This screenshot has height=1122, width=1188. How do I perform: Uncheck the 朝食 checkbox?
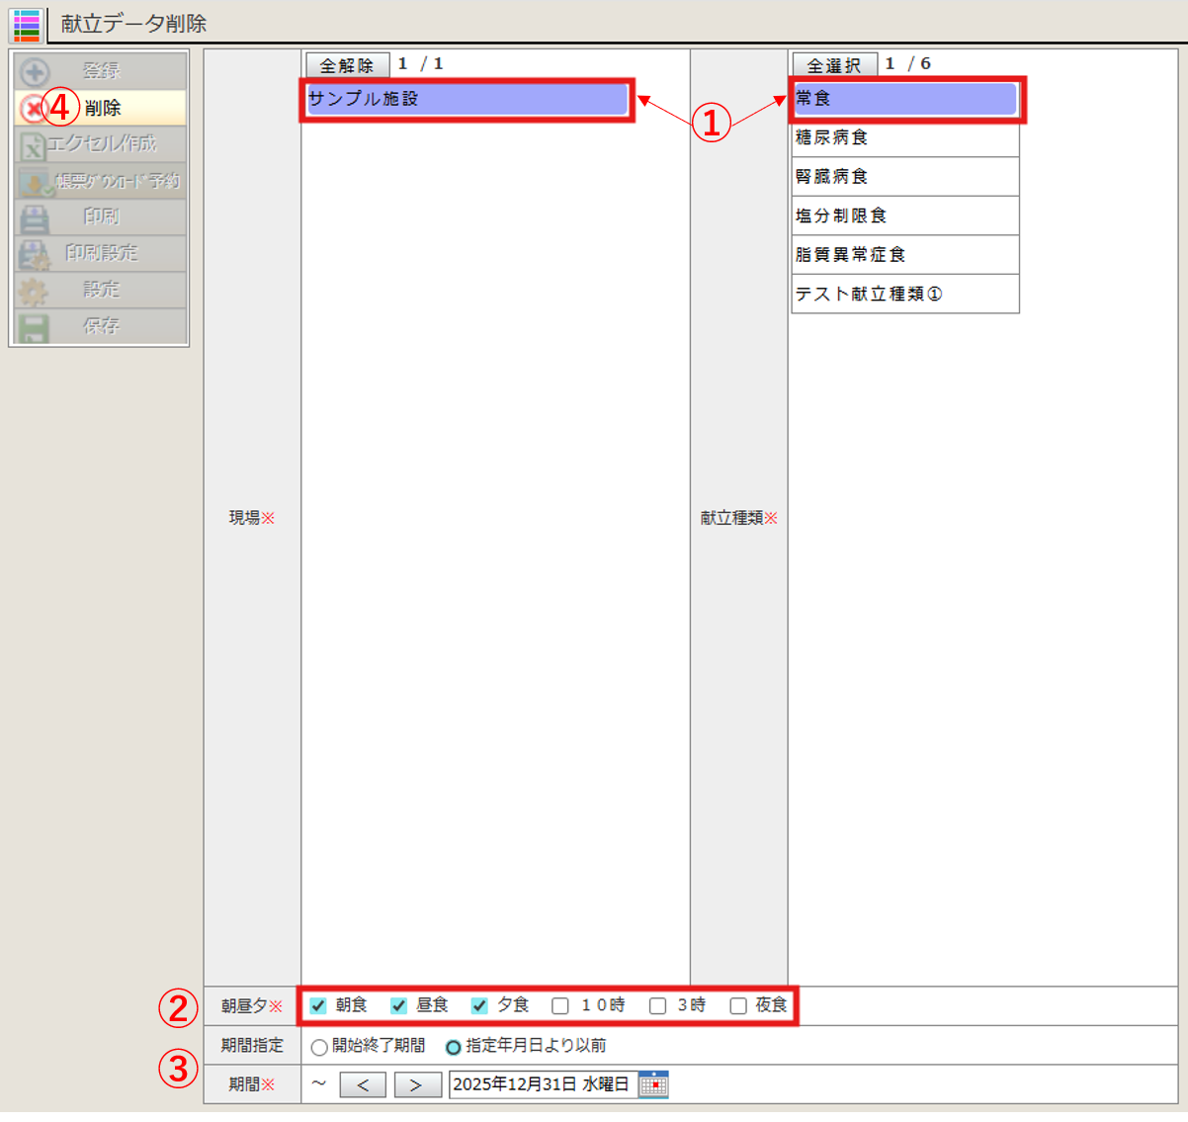[318, 1006]
